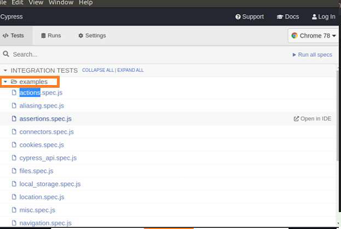The height and width of the screenshot is (229, 341).
Task: Click Log In
Action: pyautogui.click(x=323, y=16)
